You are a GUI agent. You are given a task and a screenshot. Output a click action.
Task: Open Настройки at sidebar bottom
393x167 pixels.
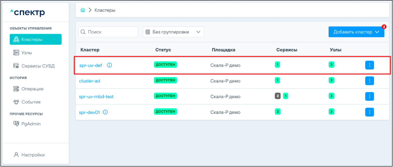[x=33, y=155]
